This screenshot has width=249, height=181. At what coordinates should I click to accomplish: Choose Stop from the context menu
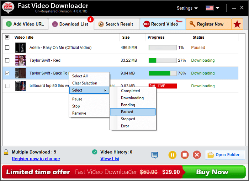click(89, 106)
